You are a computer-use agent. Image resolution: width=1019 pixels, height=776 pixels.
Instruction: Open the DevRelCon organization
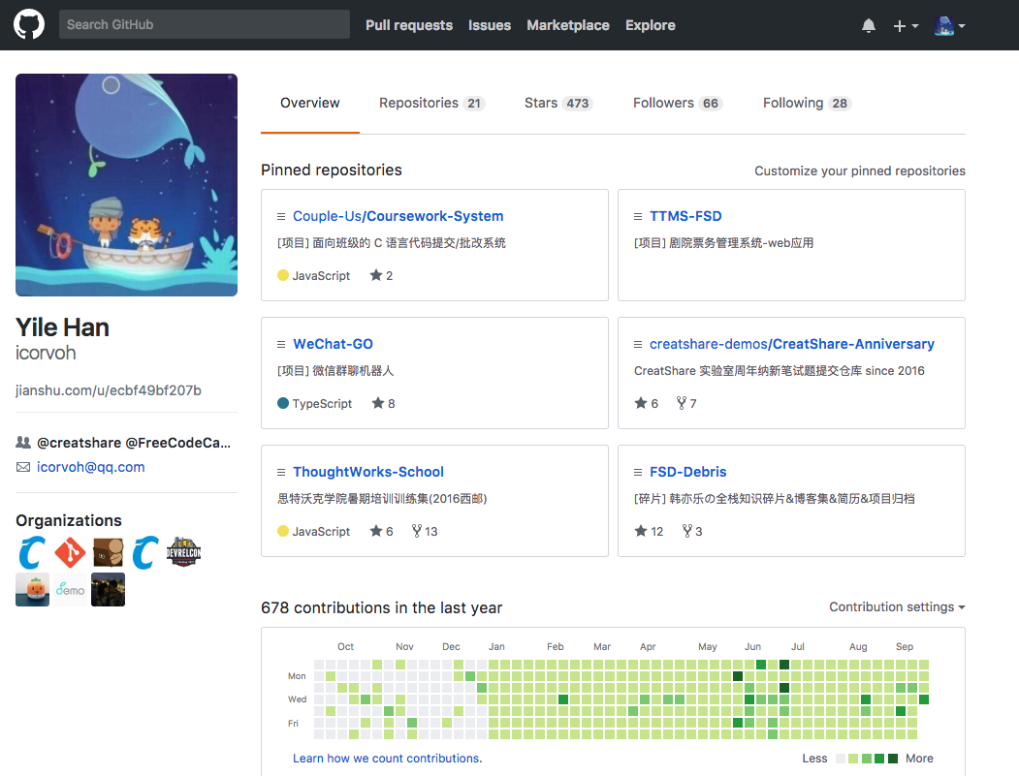pos(184,552)
